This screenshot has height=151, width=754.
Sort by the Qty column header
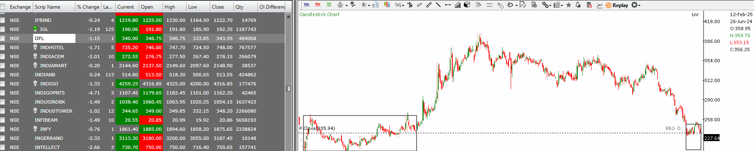245,7
